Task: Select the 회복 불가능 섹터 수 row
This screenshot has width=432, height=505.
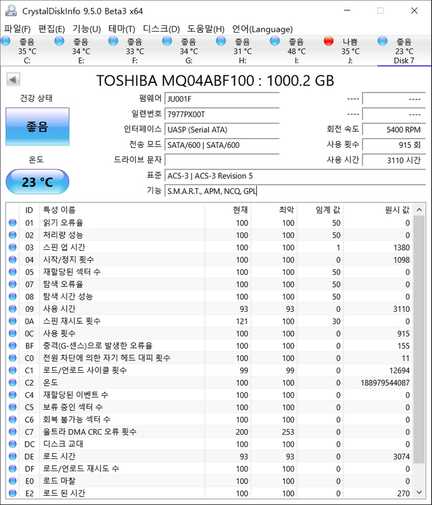Action: pos(210,420)
